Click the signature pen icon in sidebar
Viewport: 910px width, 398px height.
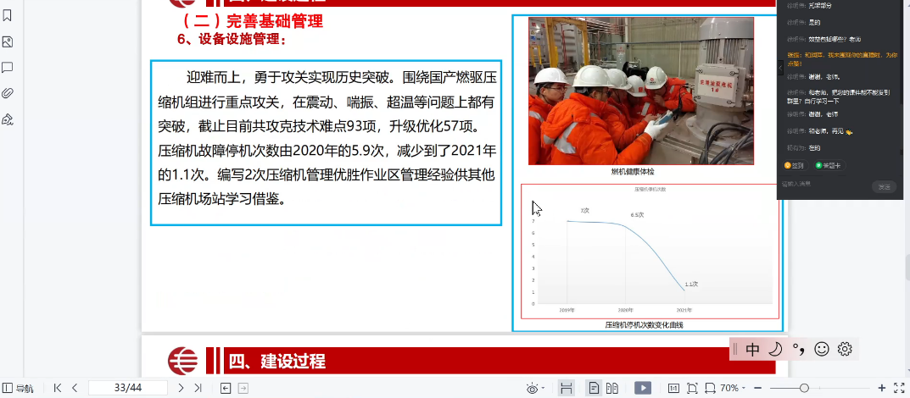coord(8,119)
